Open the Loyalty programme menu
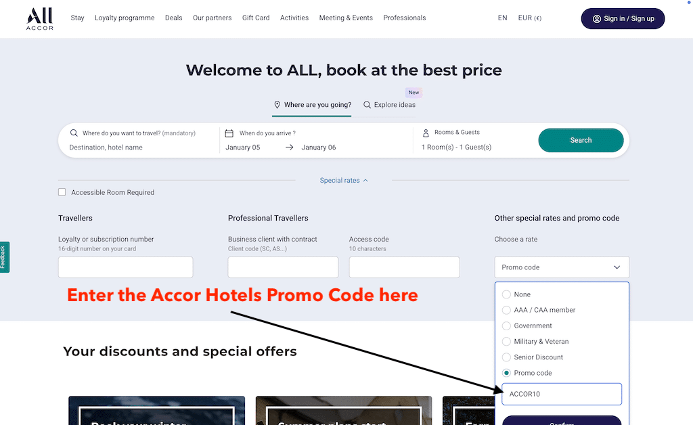Screen dimensions: 693x425 125,18
